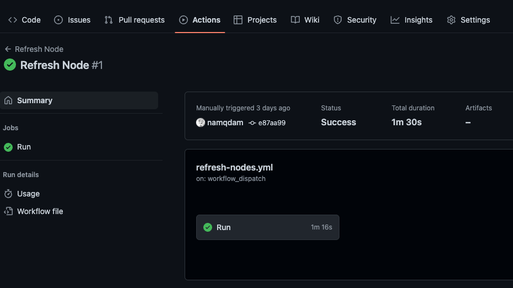
Task: Click the 1m 16s job duration
Action: pyautogui.click(x=321, y=227)
